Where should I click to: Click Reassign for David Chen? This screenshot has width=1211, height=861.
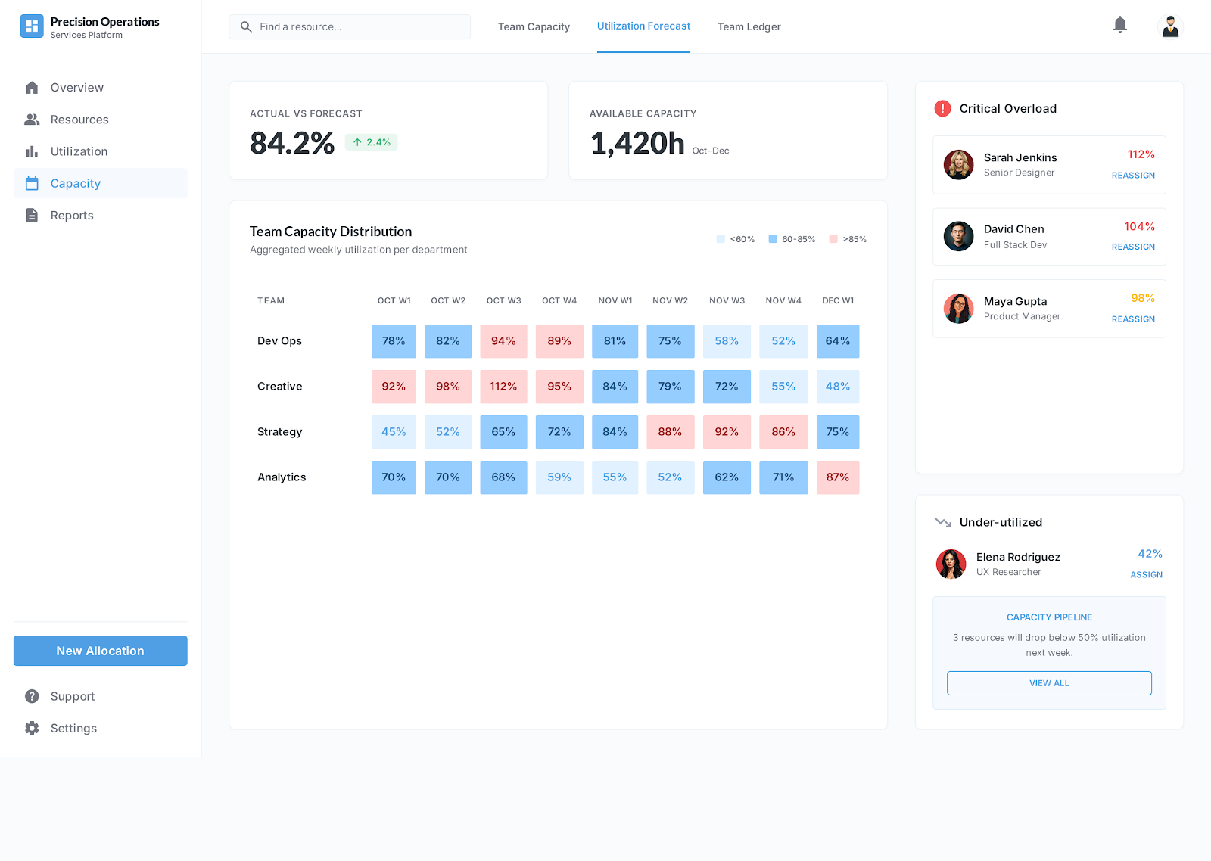click(1132, 247)
